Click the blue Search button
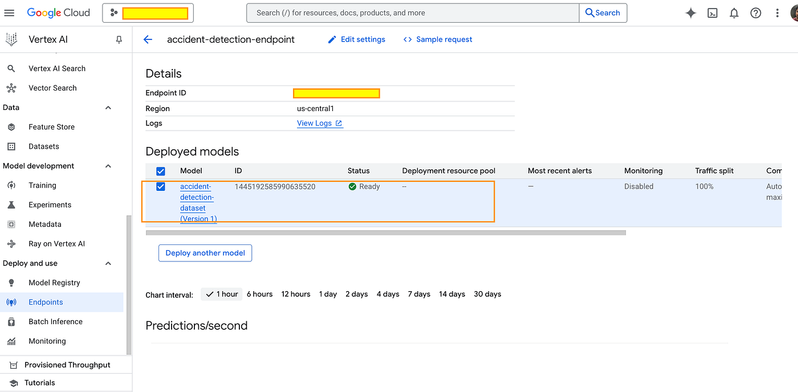Image resolution: width=798 pixels, height=392 pixels. (x=603, y=13)
